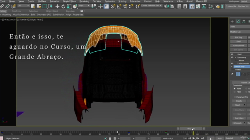Click the MSmooth button
This screenshot has height=140, width=250.
coord(237,123)
